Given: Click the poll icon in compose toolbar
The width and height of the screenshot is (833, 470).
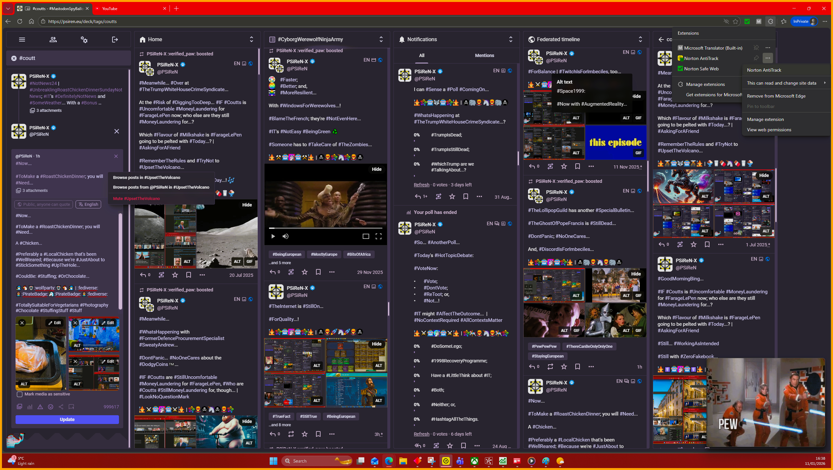Looking at the screenshot, I should 30,407.
